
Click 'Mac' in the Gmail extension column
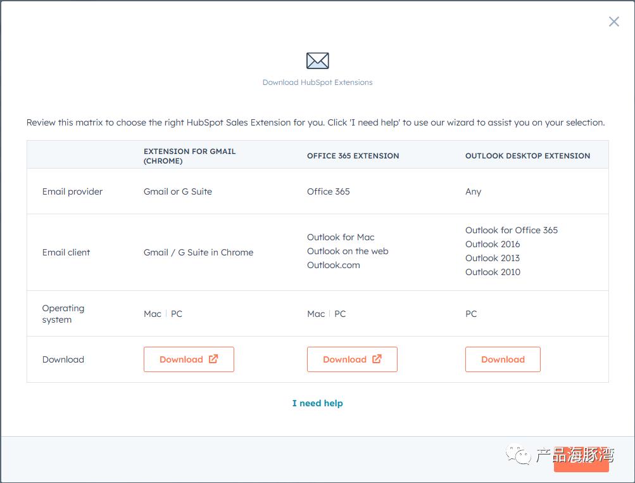click(x=153, y=314)
